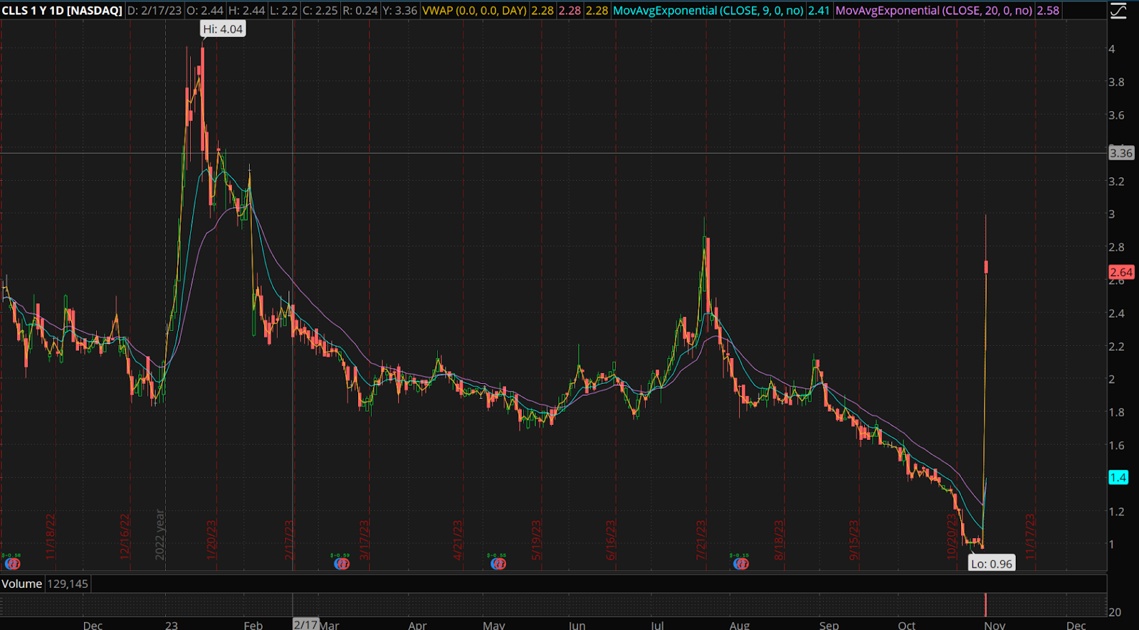The height and width of the screenshot is (630, 1139).
Task: Select the 9-period MovAvgExponential study label
Action: pyautogui.click(x=708, y=11)
